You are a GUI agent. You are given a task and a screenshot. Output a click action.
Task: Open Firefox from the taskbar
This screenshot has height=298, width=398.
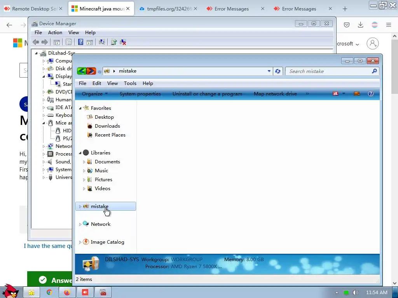click(67, 293)
